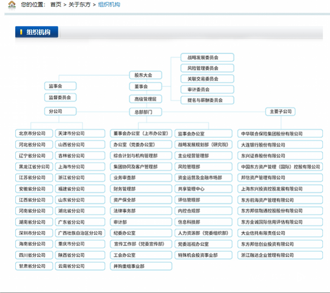Choose the 北京市分公司 branch box
This screenshot has width=330, height=293.
[33, 134]
